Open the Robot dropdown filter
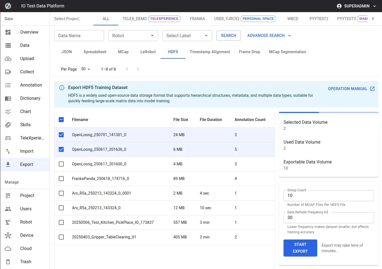382x269 pixels. click(133, 36)
